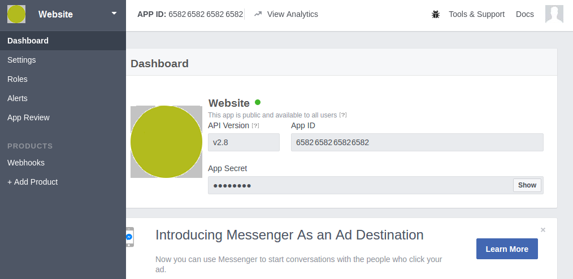Open the Docs link
This screenshot has width=573, height=279.
[x=525, y=14]
